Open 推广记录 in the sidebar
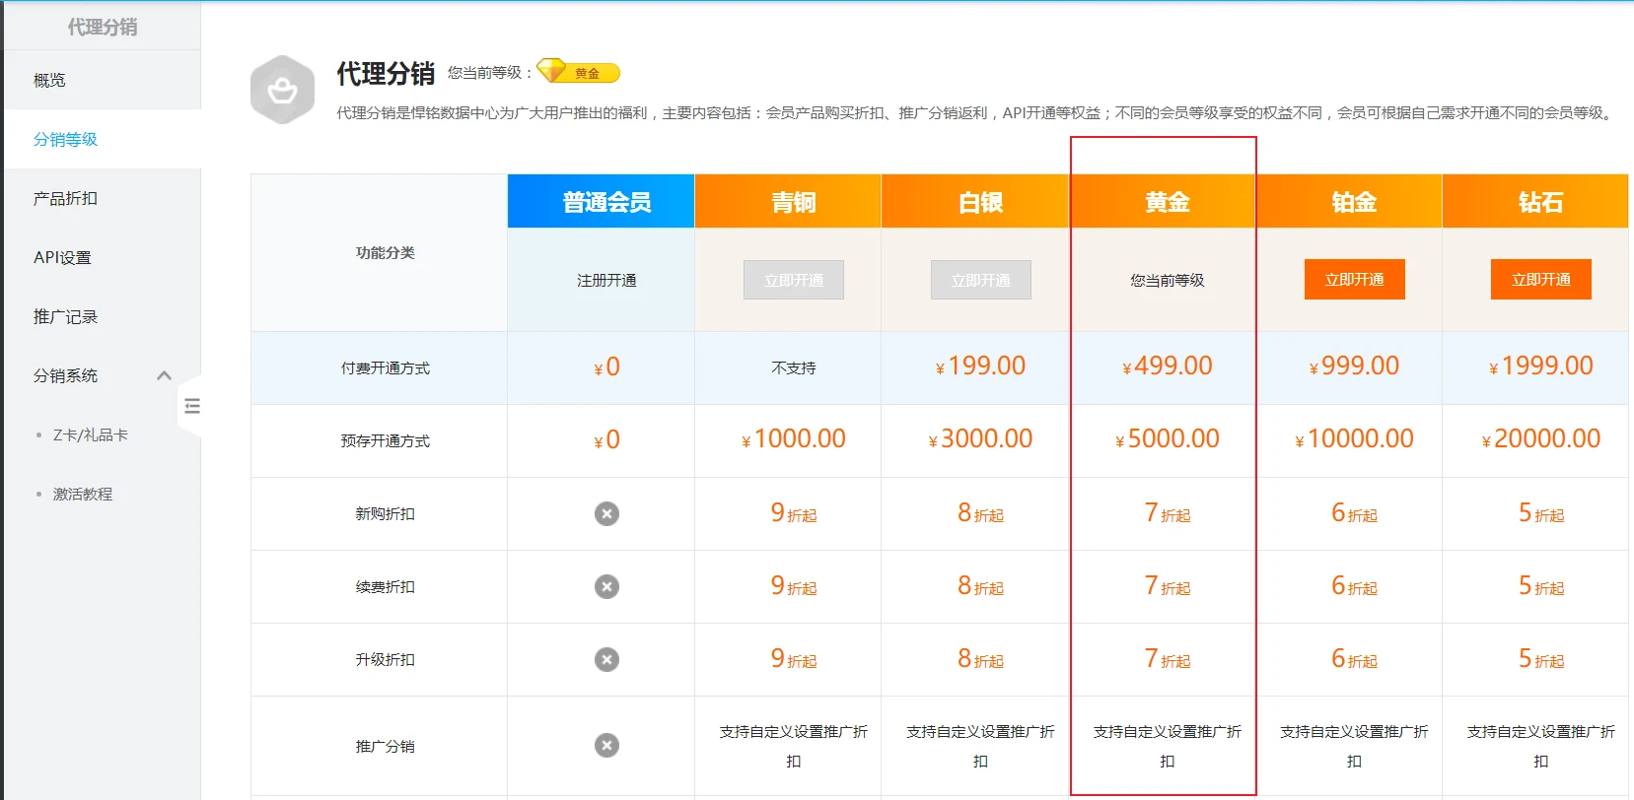The height and width of the screenshot is (800, 1634). pos(65,317)
